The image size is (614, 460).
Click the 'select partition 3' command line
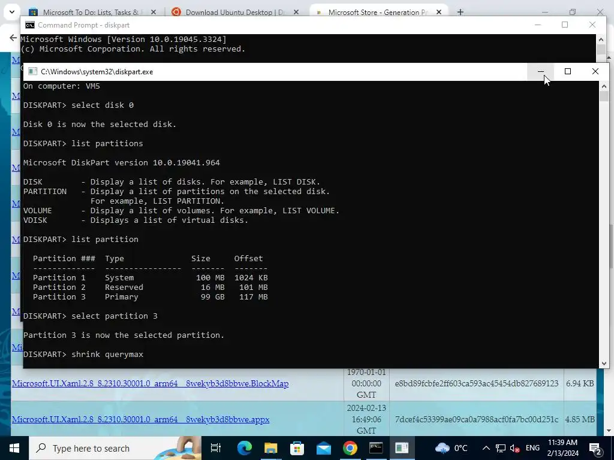click(90, 316)
